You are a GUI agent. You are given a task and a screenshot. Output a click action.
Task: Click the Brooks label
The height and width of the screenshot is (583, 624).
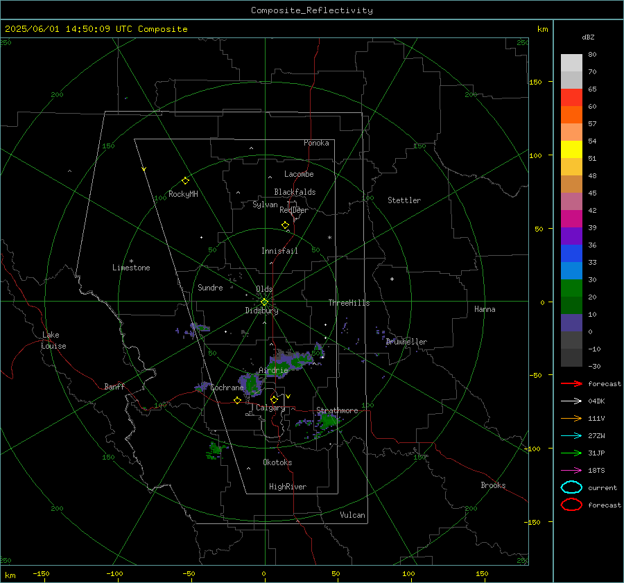(x=493, y=485)
